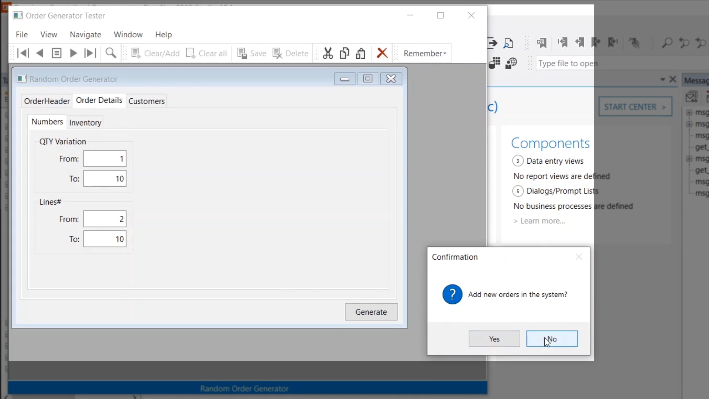Open the Remember dropdown
This screenshot has height=399, width=709.
(425, 53)
